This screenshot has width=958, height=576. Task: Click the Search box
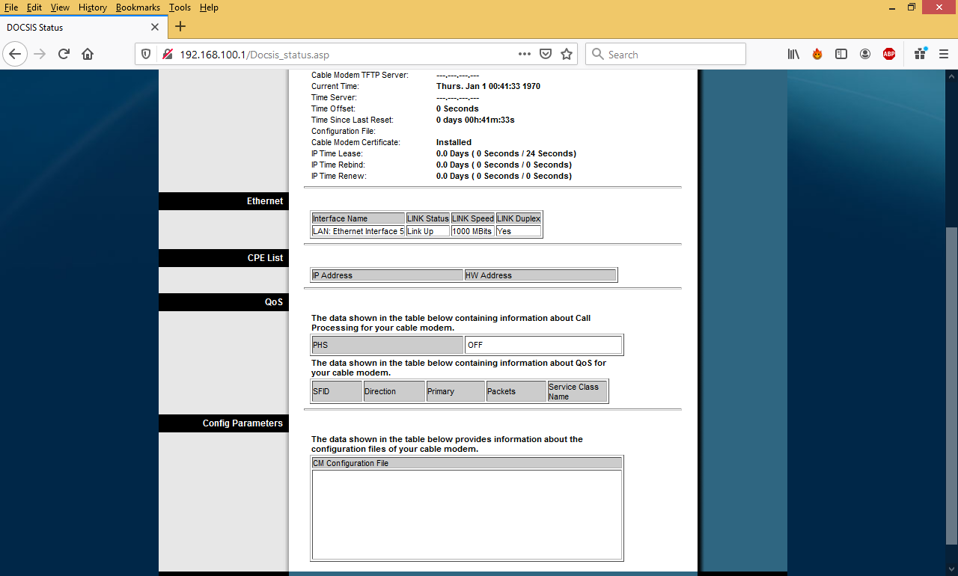coord(665,54)
